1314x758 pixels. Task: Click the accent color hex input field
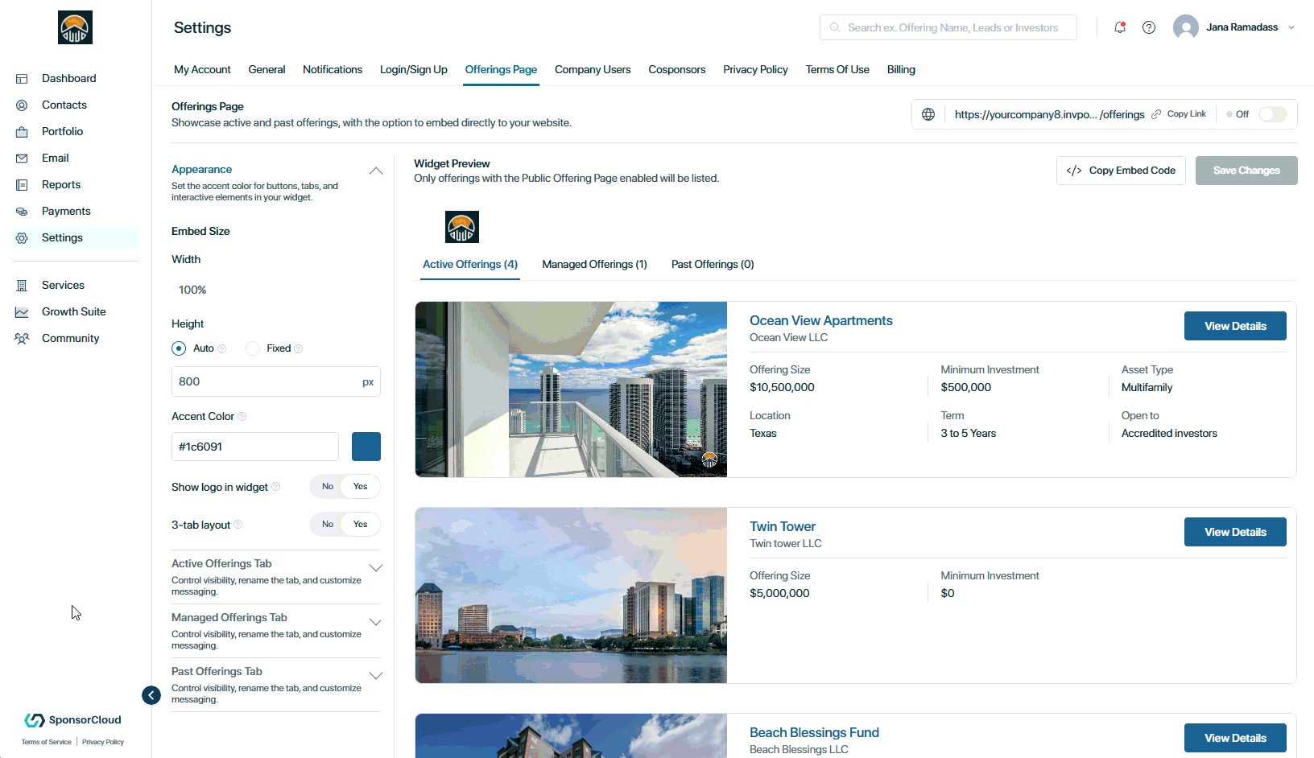click(255, 447)
